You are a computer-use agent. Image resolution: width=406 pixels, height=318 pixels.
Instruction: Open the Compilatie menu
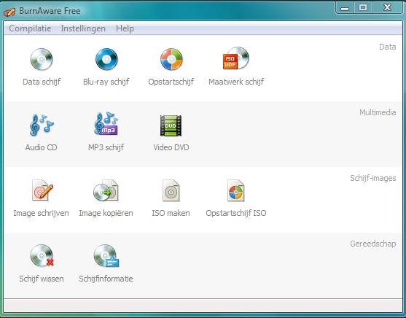pos(30,28)
